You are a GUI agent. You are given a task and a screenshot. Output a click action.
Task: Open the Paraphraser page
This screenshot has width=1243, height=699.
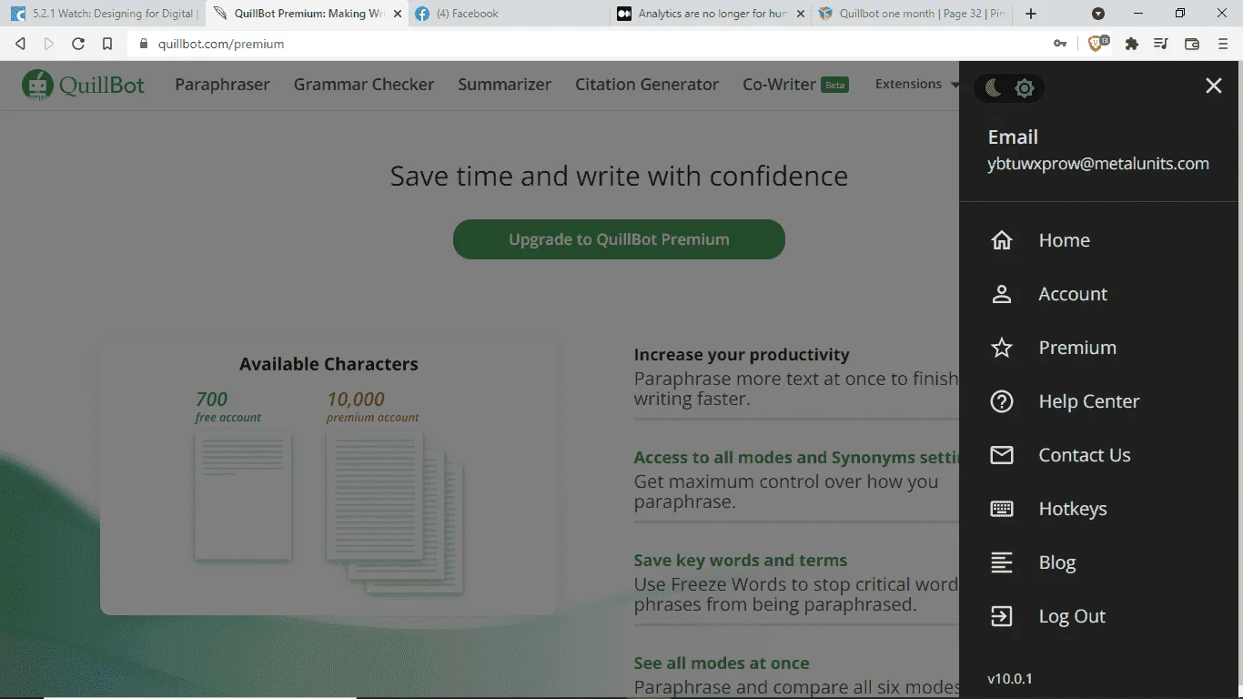(222, 85)
